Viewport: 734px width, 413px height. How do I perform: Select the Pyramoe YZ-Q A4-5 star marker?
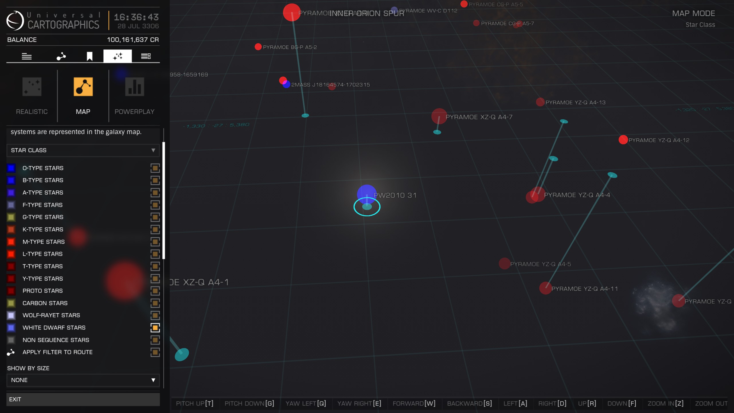pyautogui.click(x=504, y=264)
